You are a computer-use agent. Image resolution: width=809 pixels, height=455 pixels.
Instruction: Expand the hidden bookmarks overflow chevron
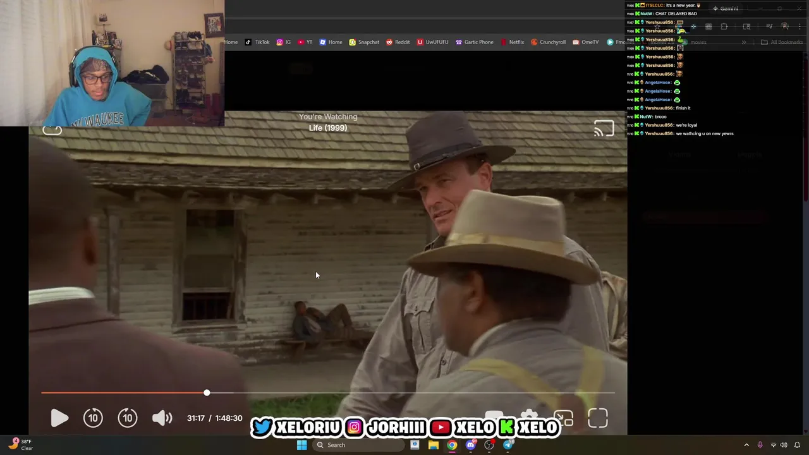[x=744, y=42]
